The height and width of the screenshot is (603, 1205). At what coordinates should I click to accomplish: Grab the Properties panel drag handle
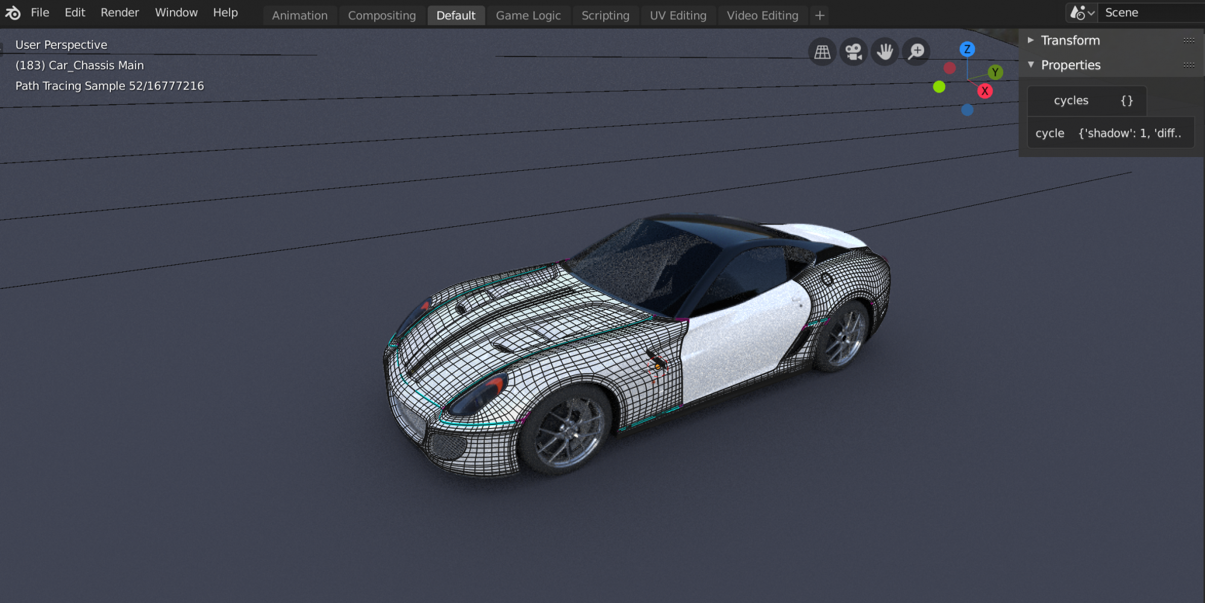1189,65
